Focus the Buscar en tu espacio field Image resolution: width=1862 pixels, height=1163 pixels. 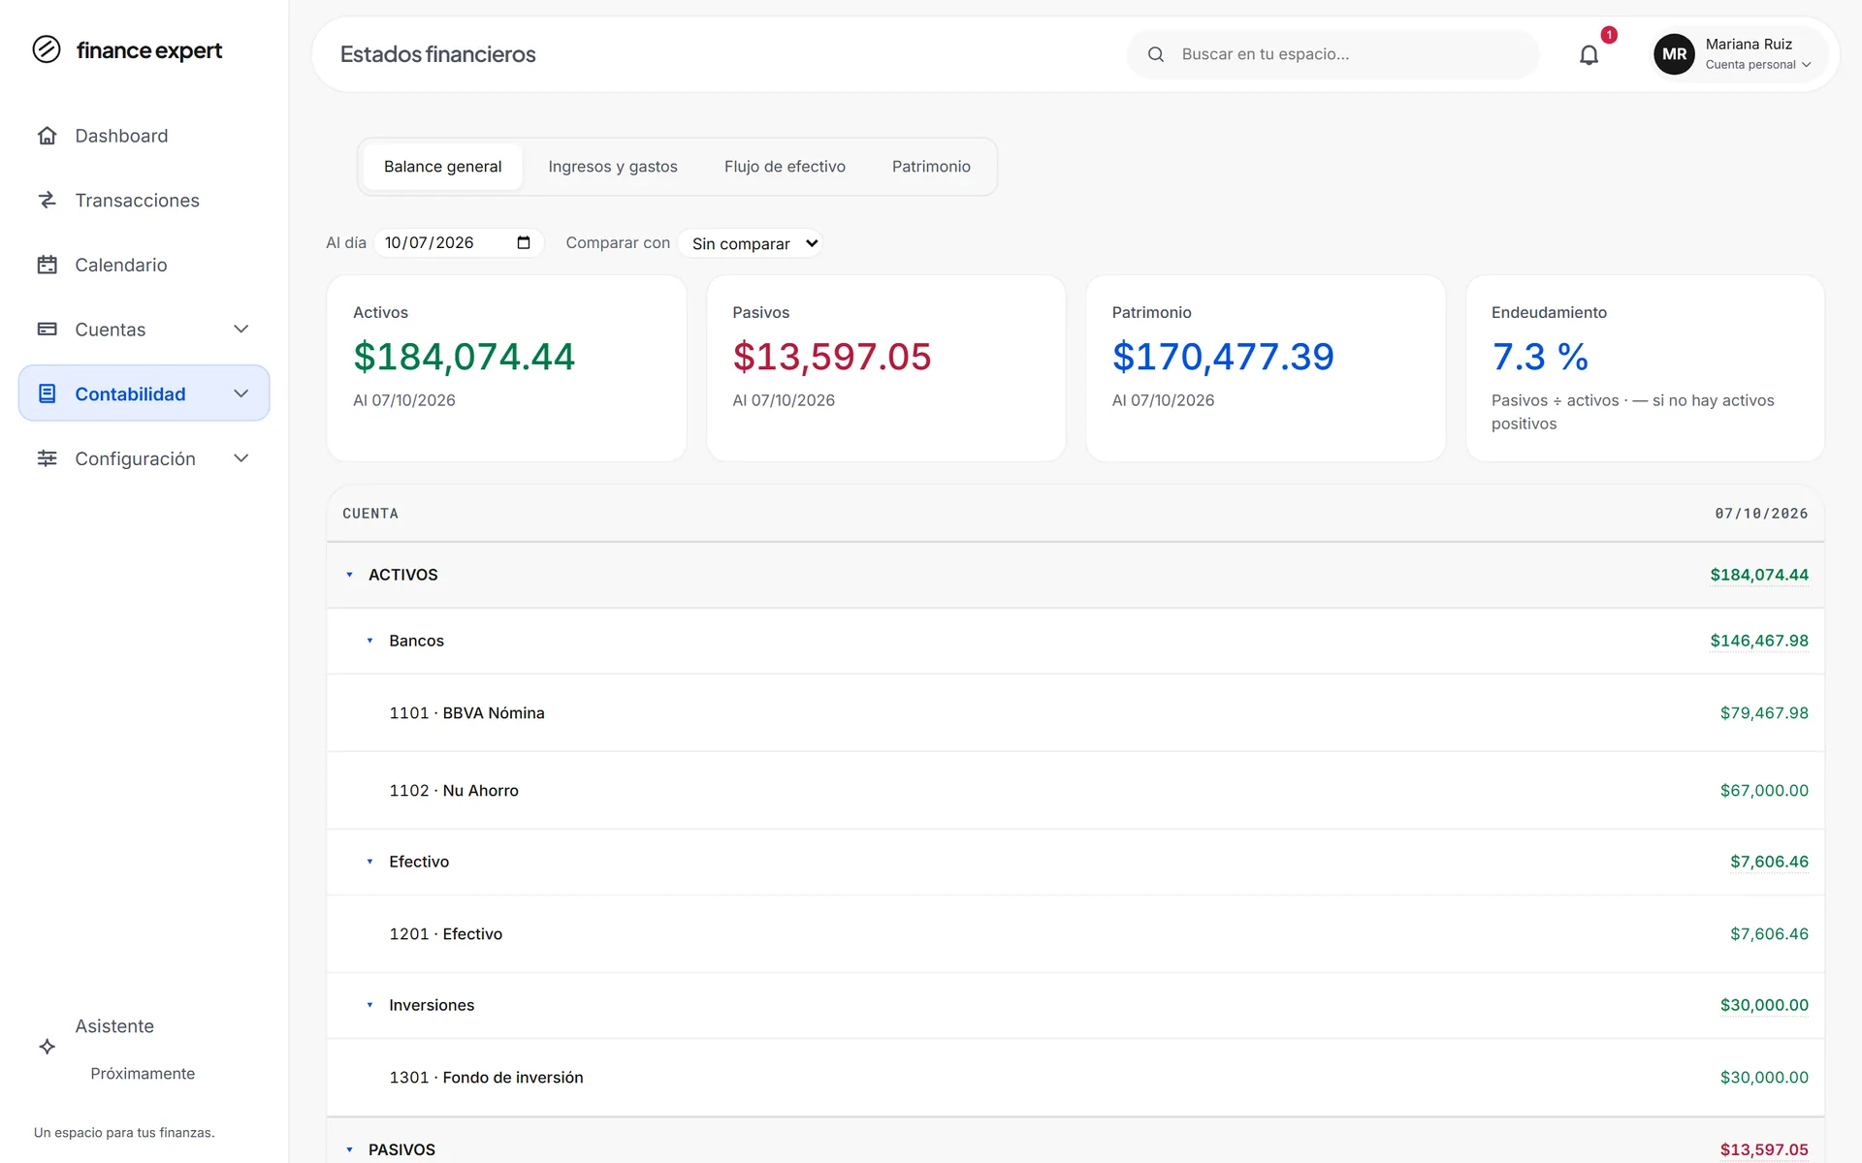[x=1332, y=54]
